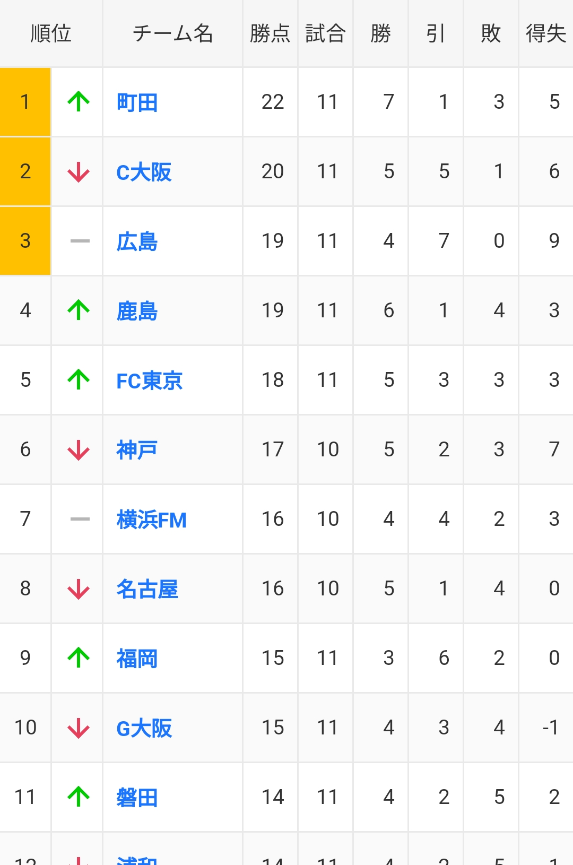Image resolution: width=573 pixels, height=865 pixels.
Task: Click the チーム名 column header
Action: 172,33
